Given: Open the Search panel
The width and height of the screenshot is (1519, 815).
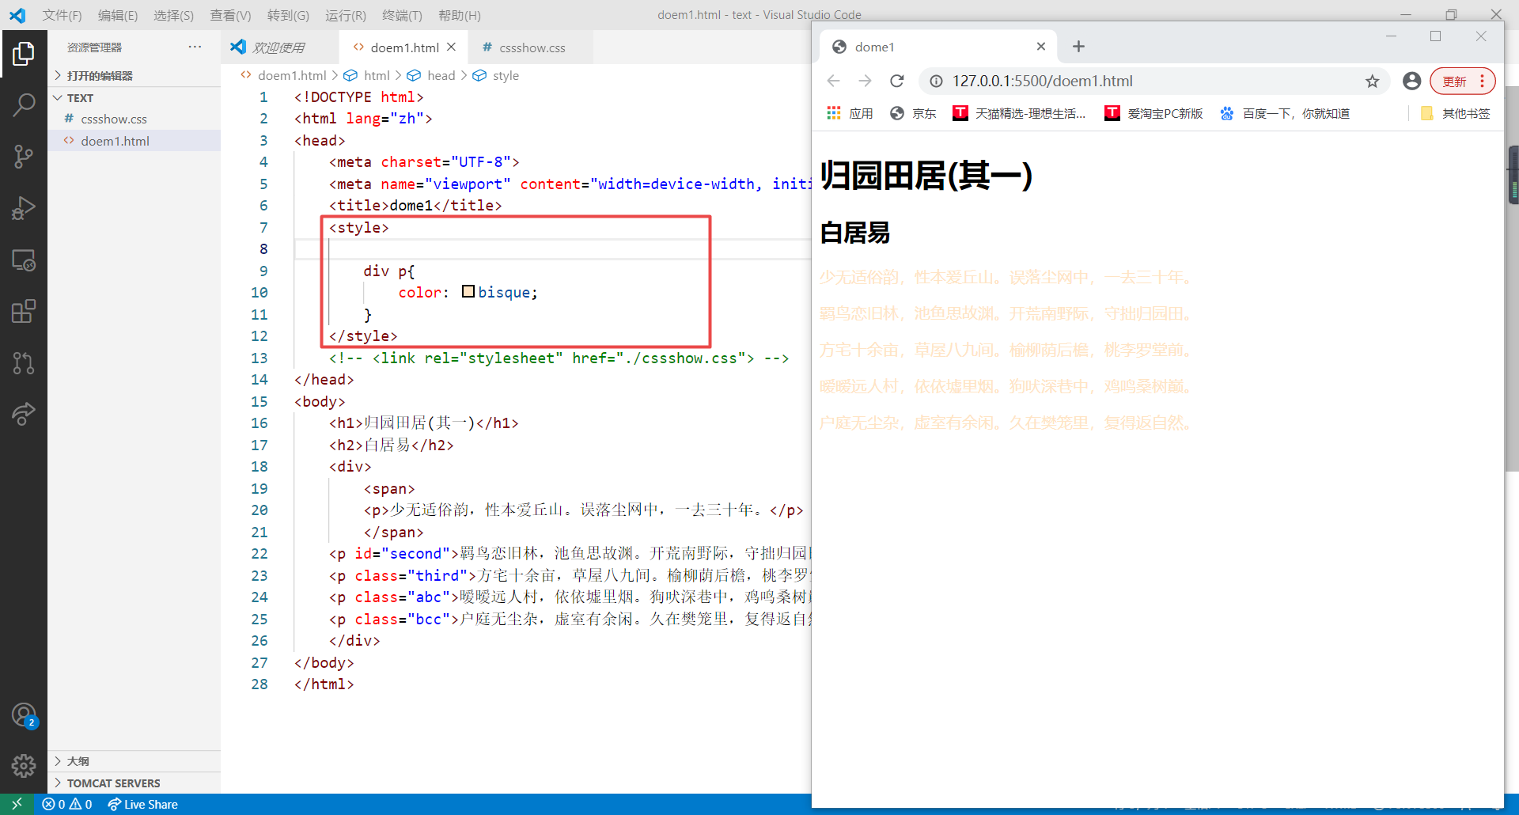Looking at the screenshot, I should coord(24,104).
